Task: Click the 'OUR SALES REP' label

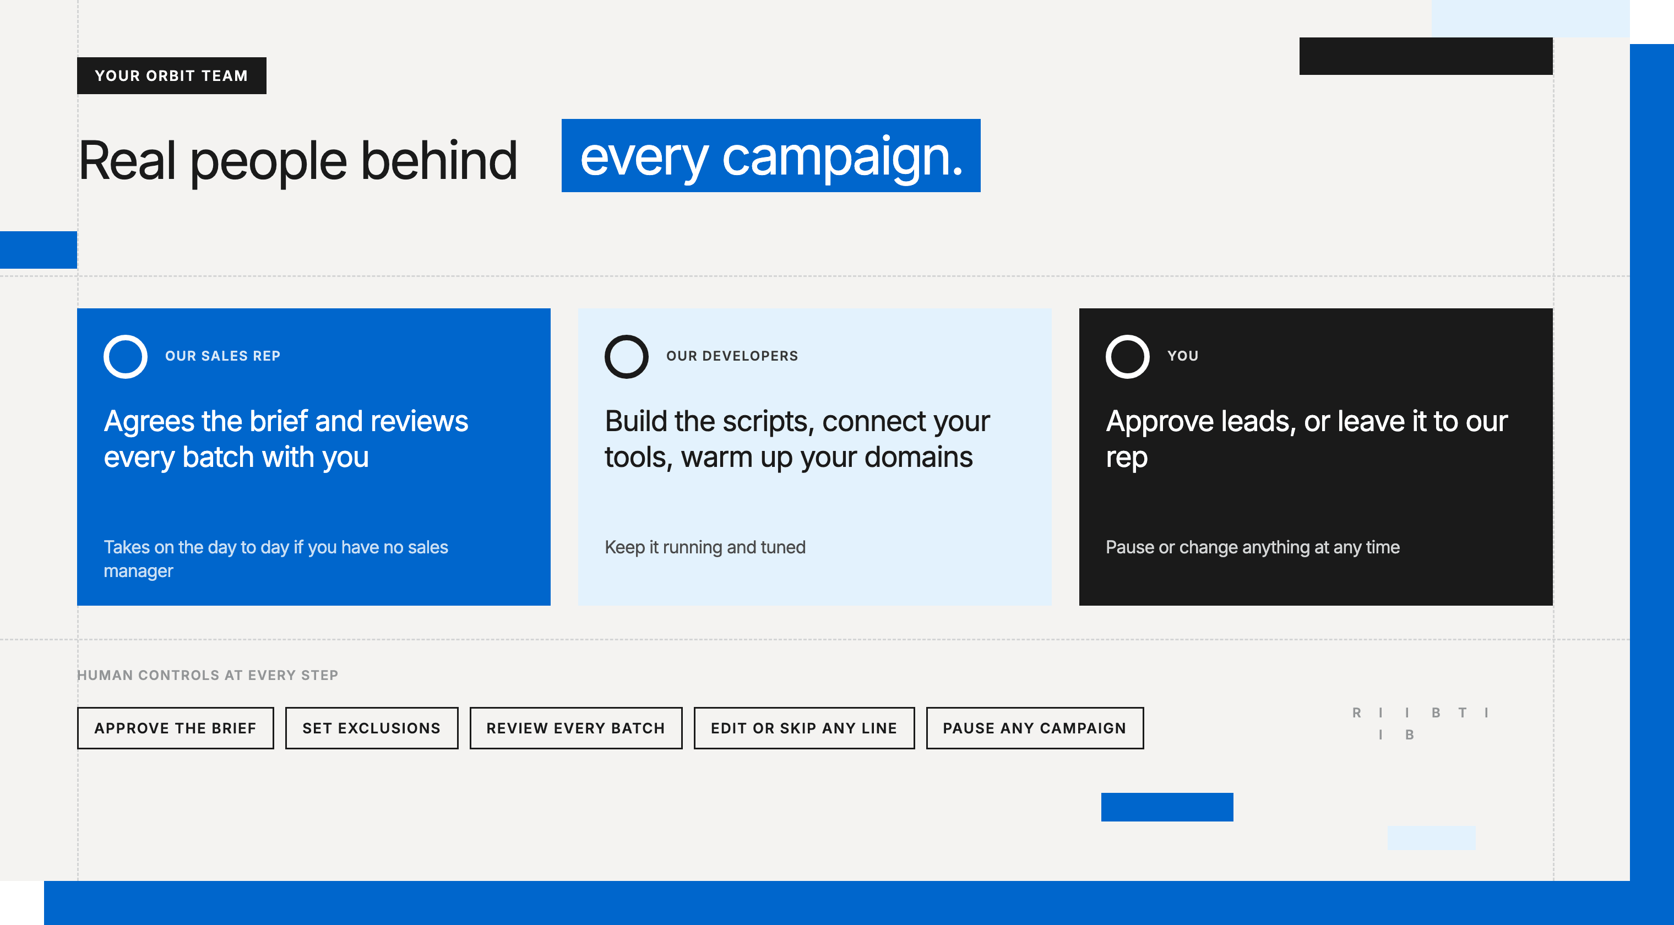Action: tap(223, 356)
